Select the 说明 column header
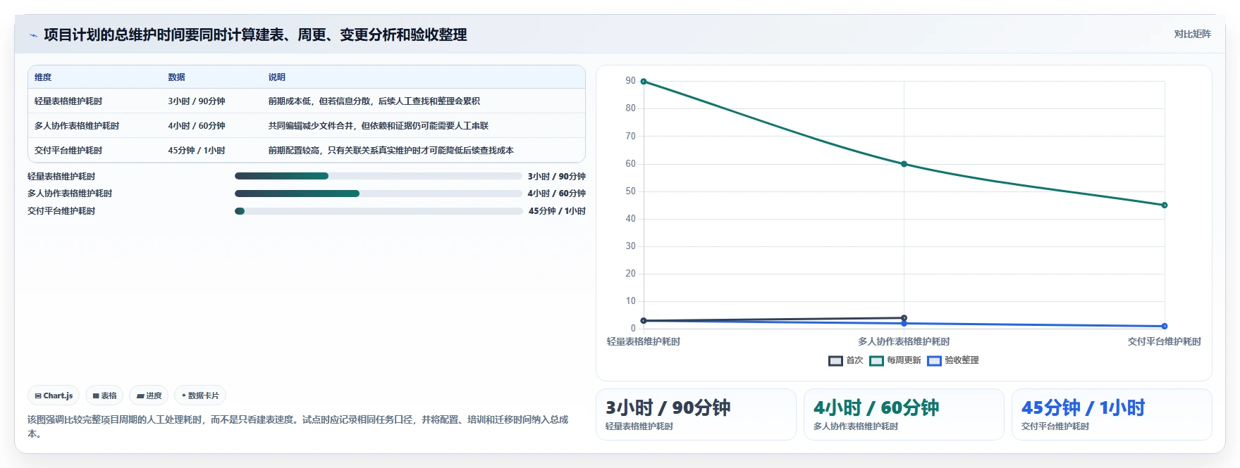 [276, 77]
